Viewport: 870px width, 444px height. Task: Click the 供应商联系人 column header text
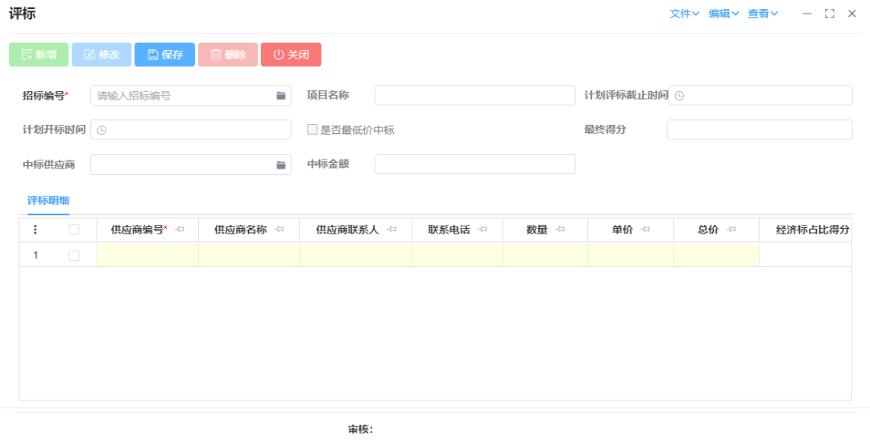347,230
